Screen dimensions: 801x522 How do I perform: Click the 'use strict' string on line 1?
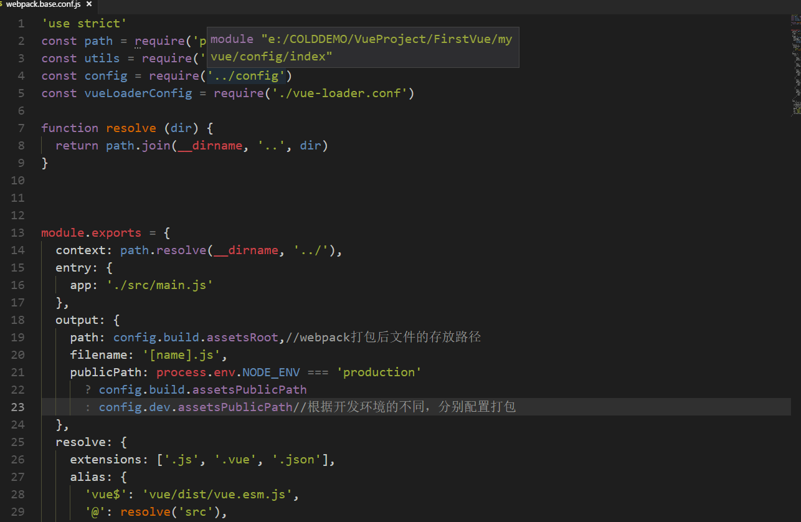coord(84,23)
